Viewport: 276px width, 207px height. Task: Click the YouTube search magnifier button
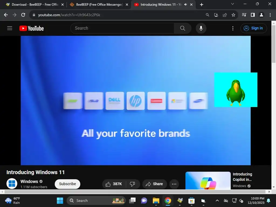pos(183,28)
